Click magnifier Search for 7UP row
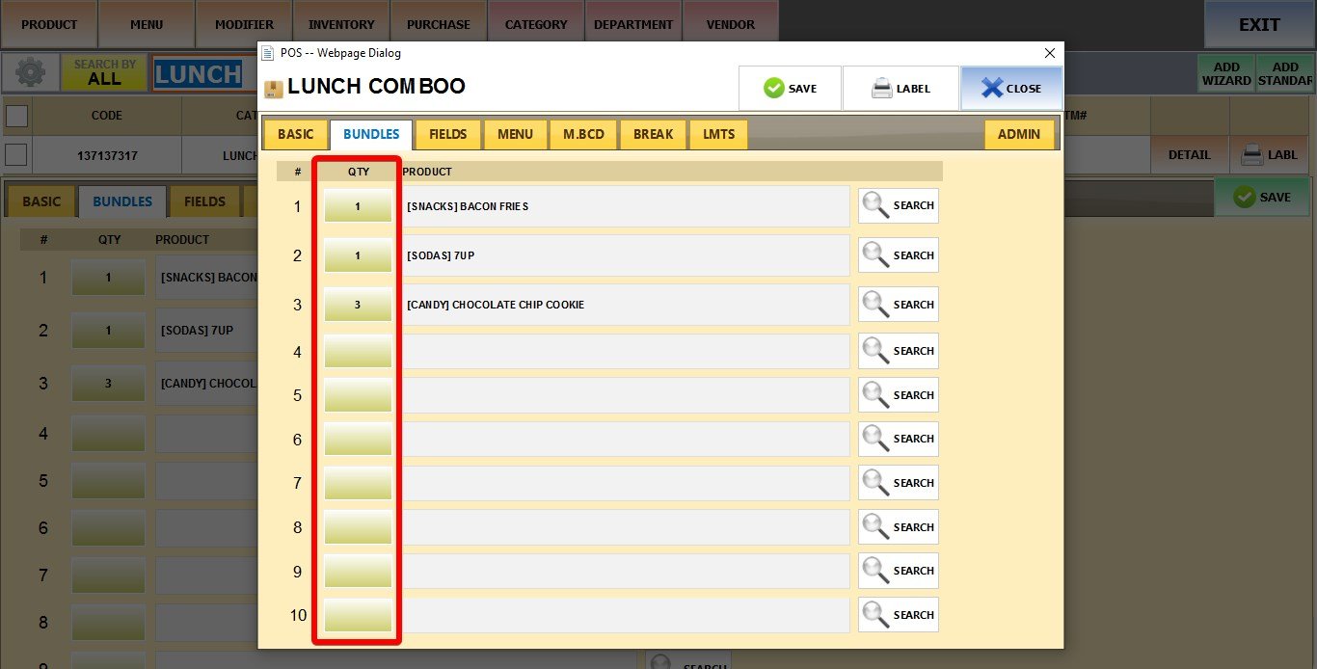The width and height of the screenshot is (1317, 669). tap(898, 255)
